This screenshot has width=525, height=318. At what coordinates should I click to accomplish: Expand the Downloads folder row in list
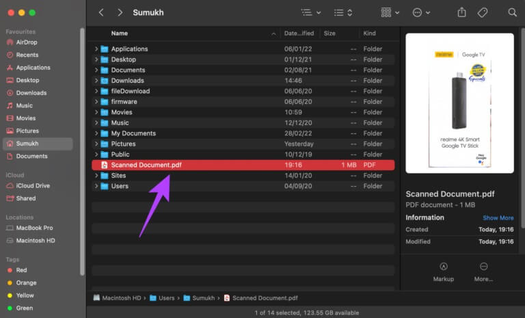96,81
